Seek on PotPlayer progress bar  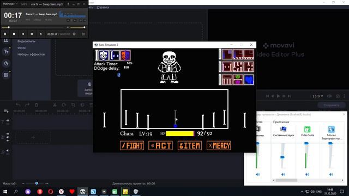[33, 27]
